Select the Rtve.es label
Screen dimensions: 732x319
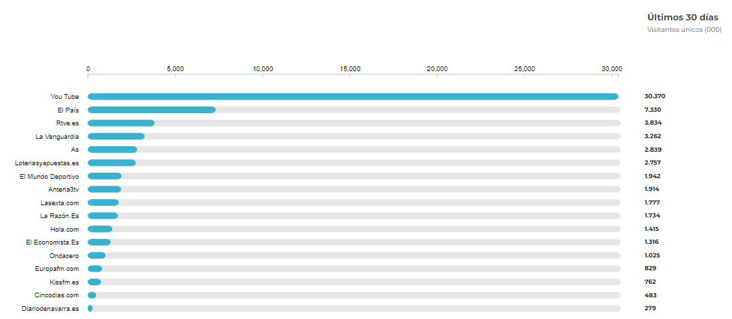(67, 123)
